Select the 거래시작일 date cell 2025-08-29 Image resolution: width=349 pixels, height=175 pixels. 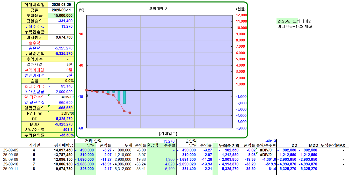click(x=61, y=5)
